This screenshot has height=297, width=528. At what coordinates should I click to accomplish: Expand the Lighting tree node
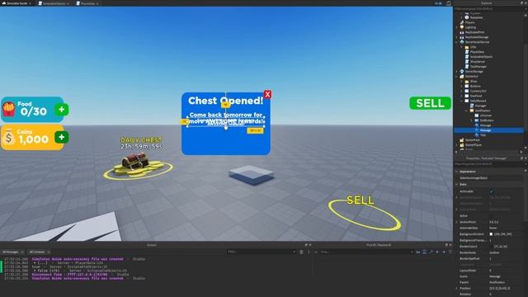coord(457,27)
